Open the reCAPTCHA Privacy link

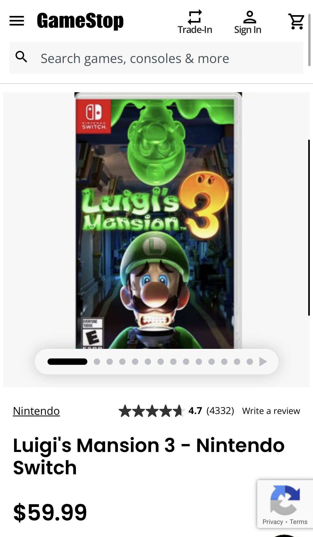(273, 522)
